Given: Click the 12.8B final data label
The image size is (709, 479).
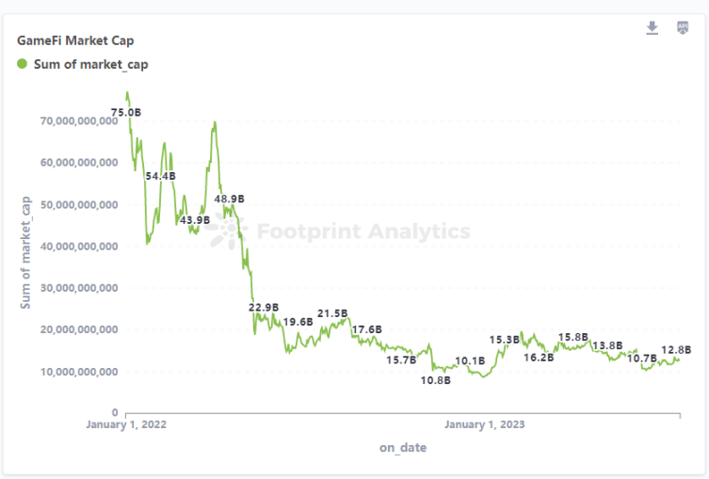Looking at the screenshot, I should tap(676, 350).
